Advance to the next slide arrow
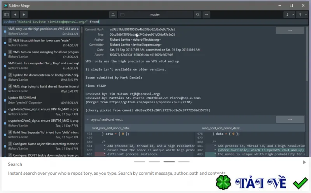Viewport: 311px width, 193px height. coord(304,162)
